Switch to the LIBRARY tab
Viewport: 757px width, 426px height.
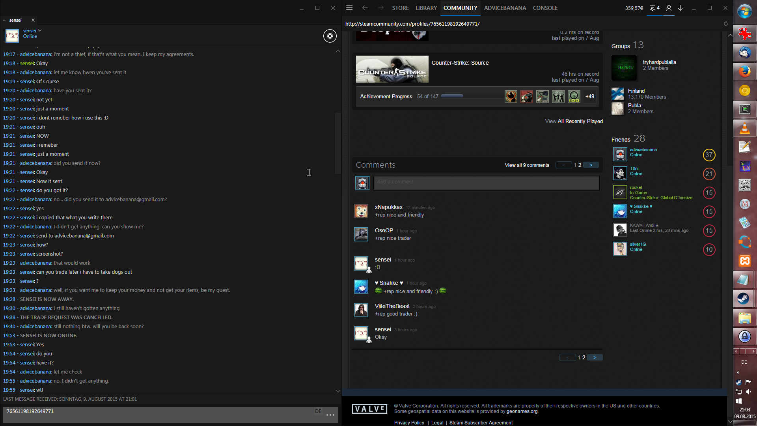[x=426, y=8]
